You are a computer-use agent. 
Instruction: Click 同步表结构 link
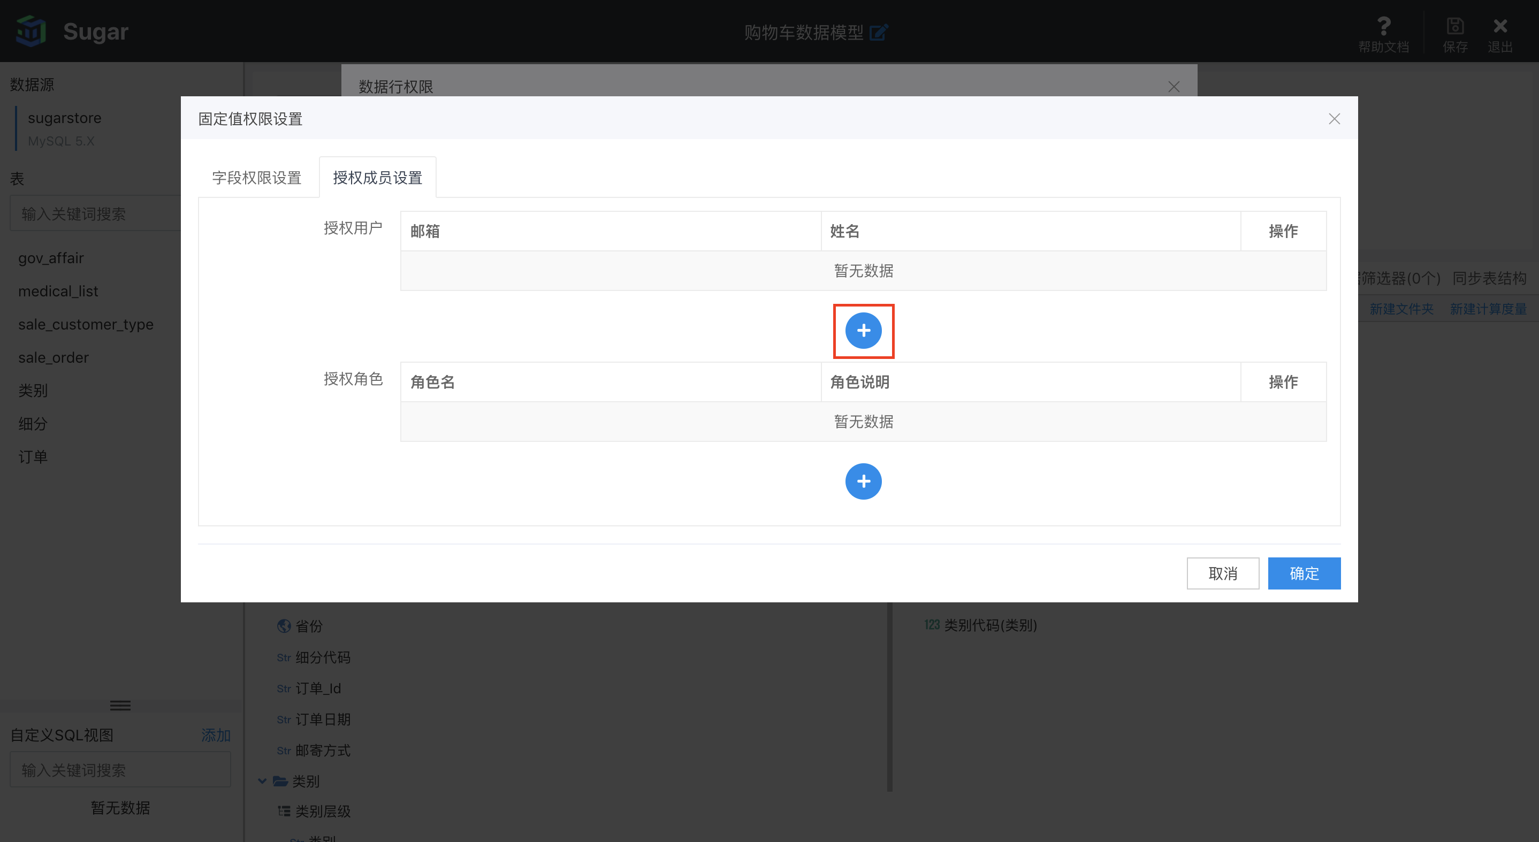[1489, 278]
